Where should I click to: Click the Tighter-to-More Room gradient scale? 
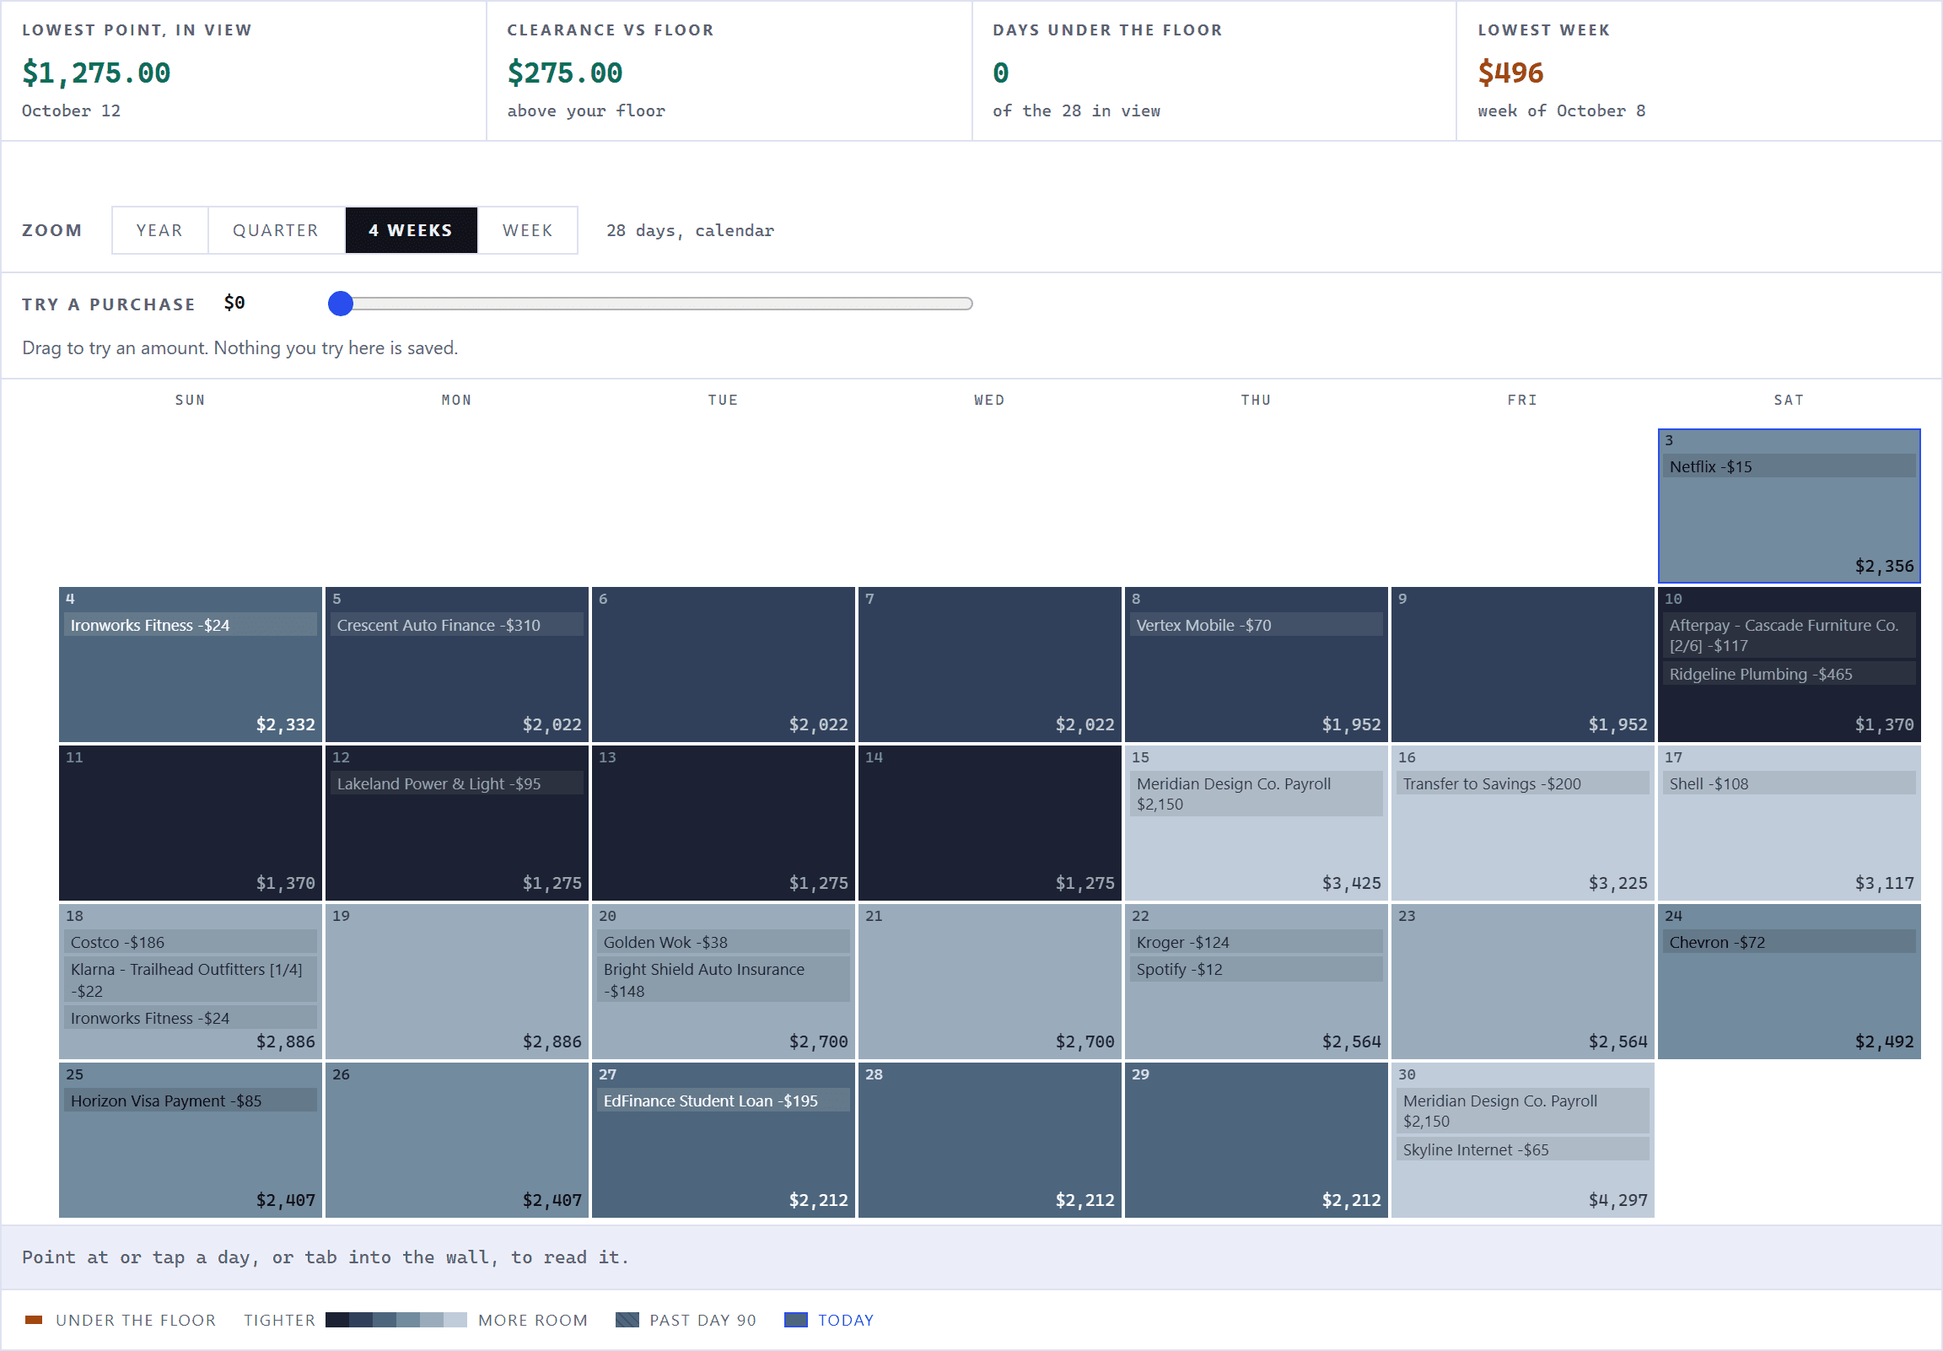(x=396, y=1320)
